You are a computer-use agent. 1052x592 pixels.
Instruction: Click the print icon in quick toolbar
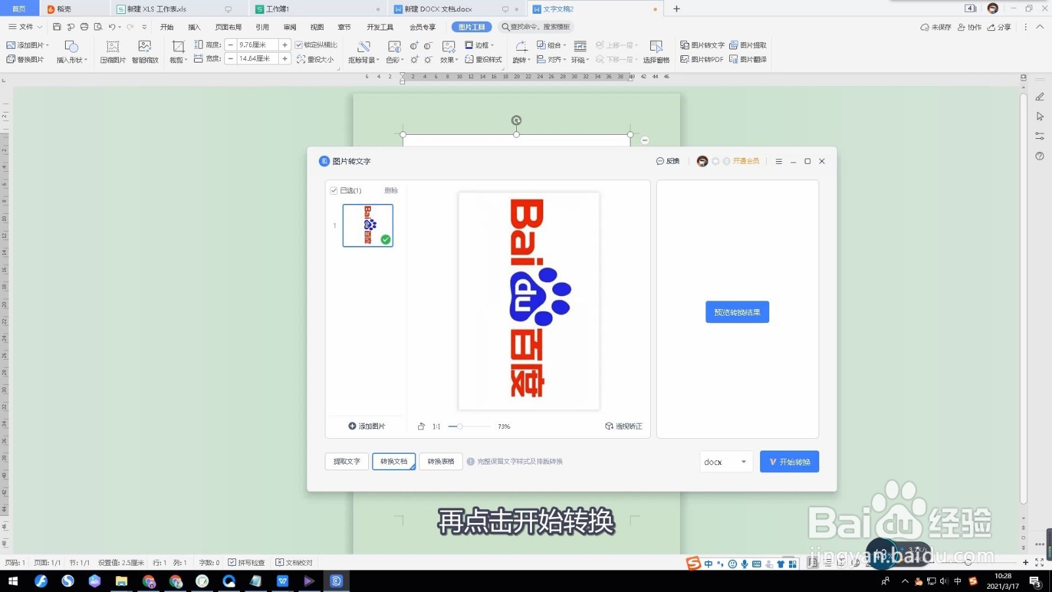tap(84, 27)
